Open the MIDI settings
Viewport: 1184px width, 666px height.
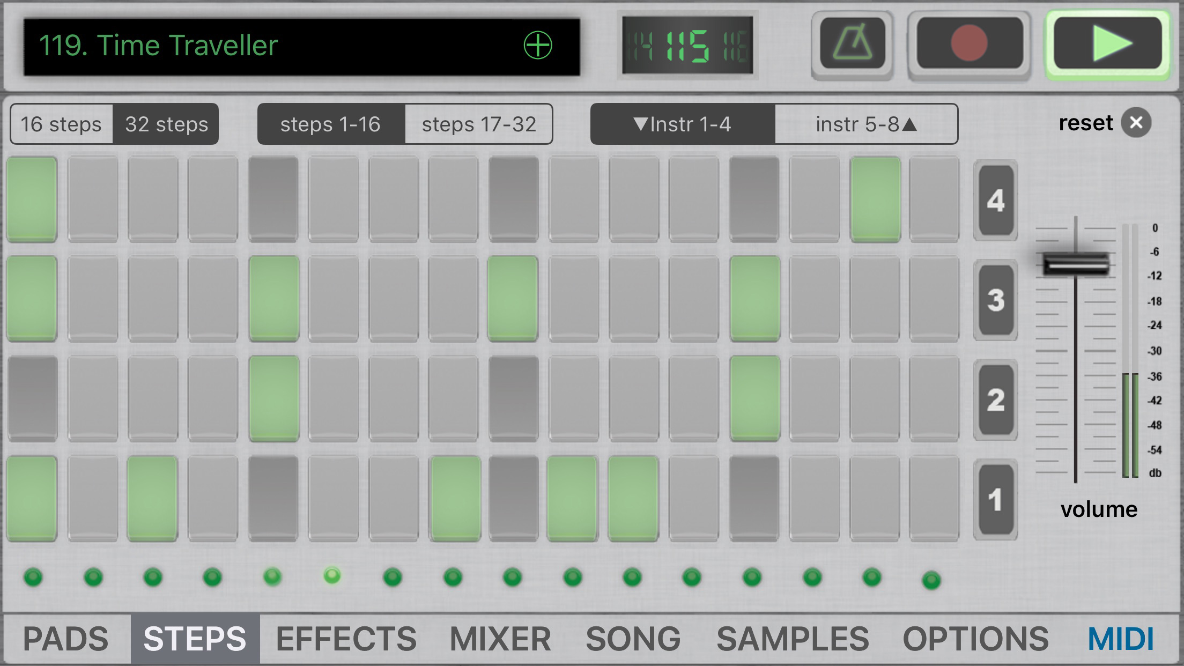1121,639
